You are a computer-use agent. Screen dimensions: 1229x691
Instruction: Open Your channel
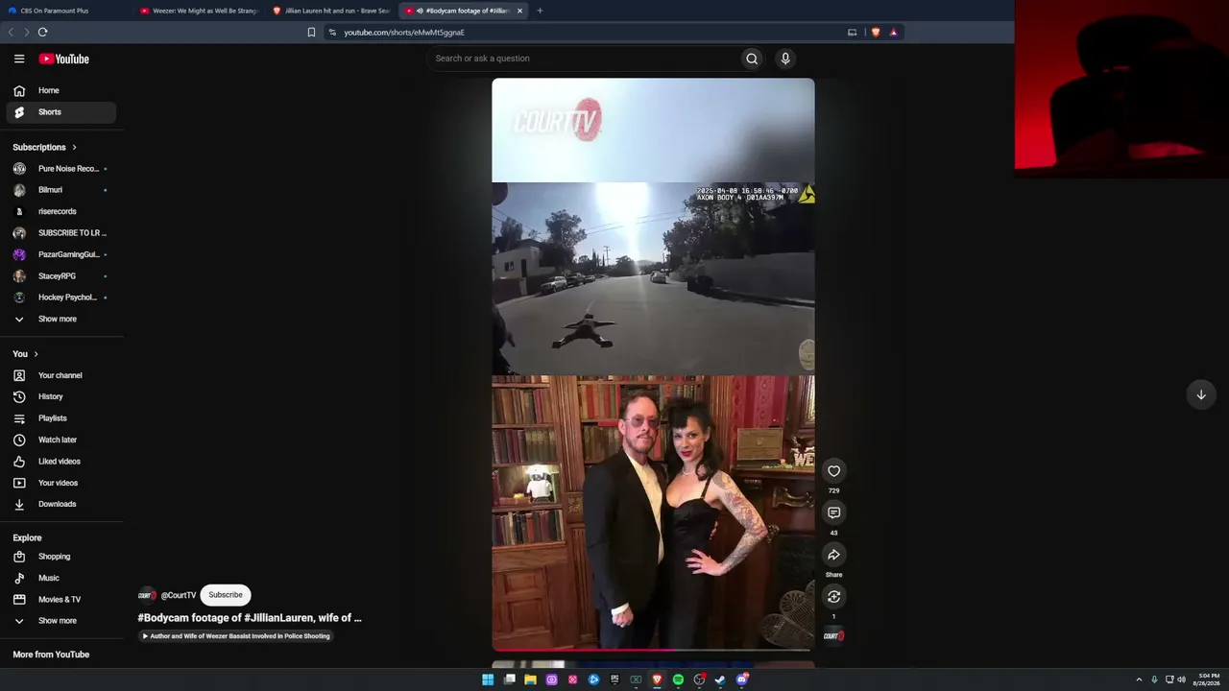[61, 375]
